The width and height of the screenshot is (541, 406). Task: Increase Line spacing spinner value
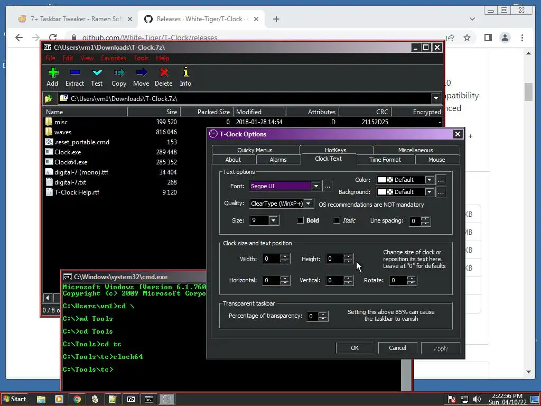tap(425, 218)
